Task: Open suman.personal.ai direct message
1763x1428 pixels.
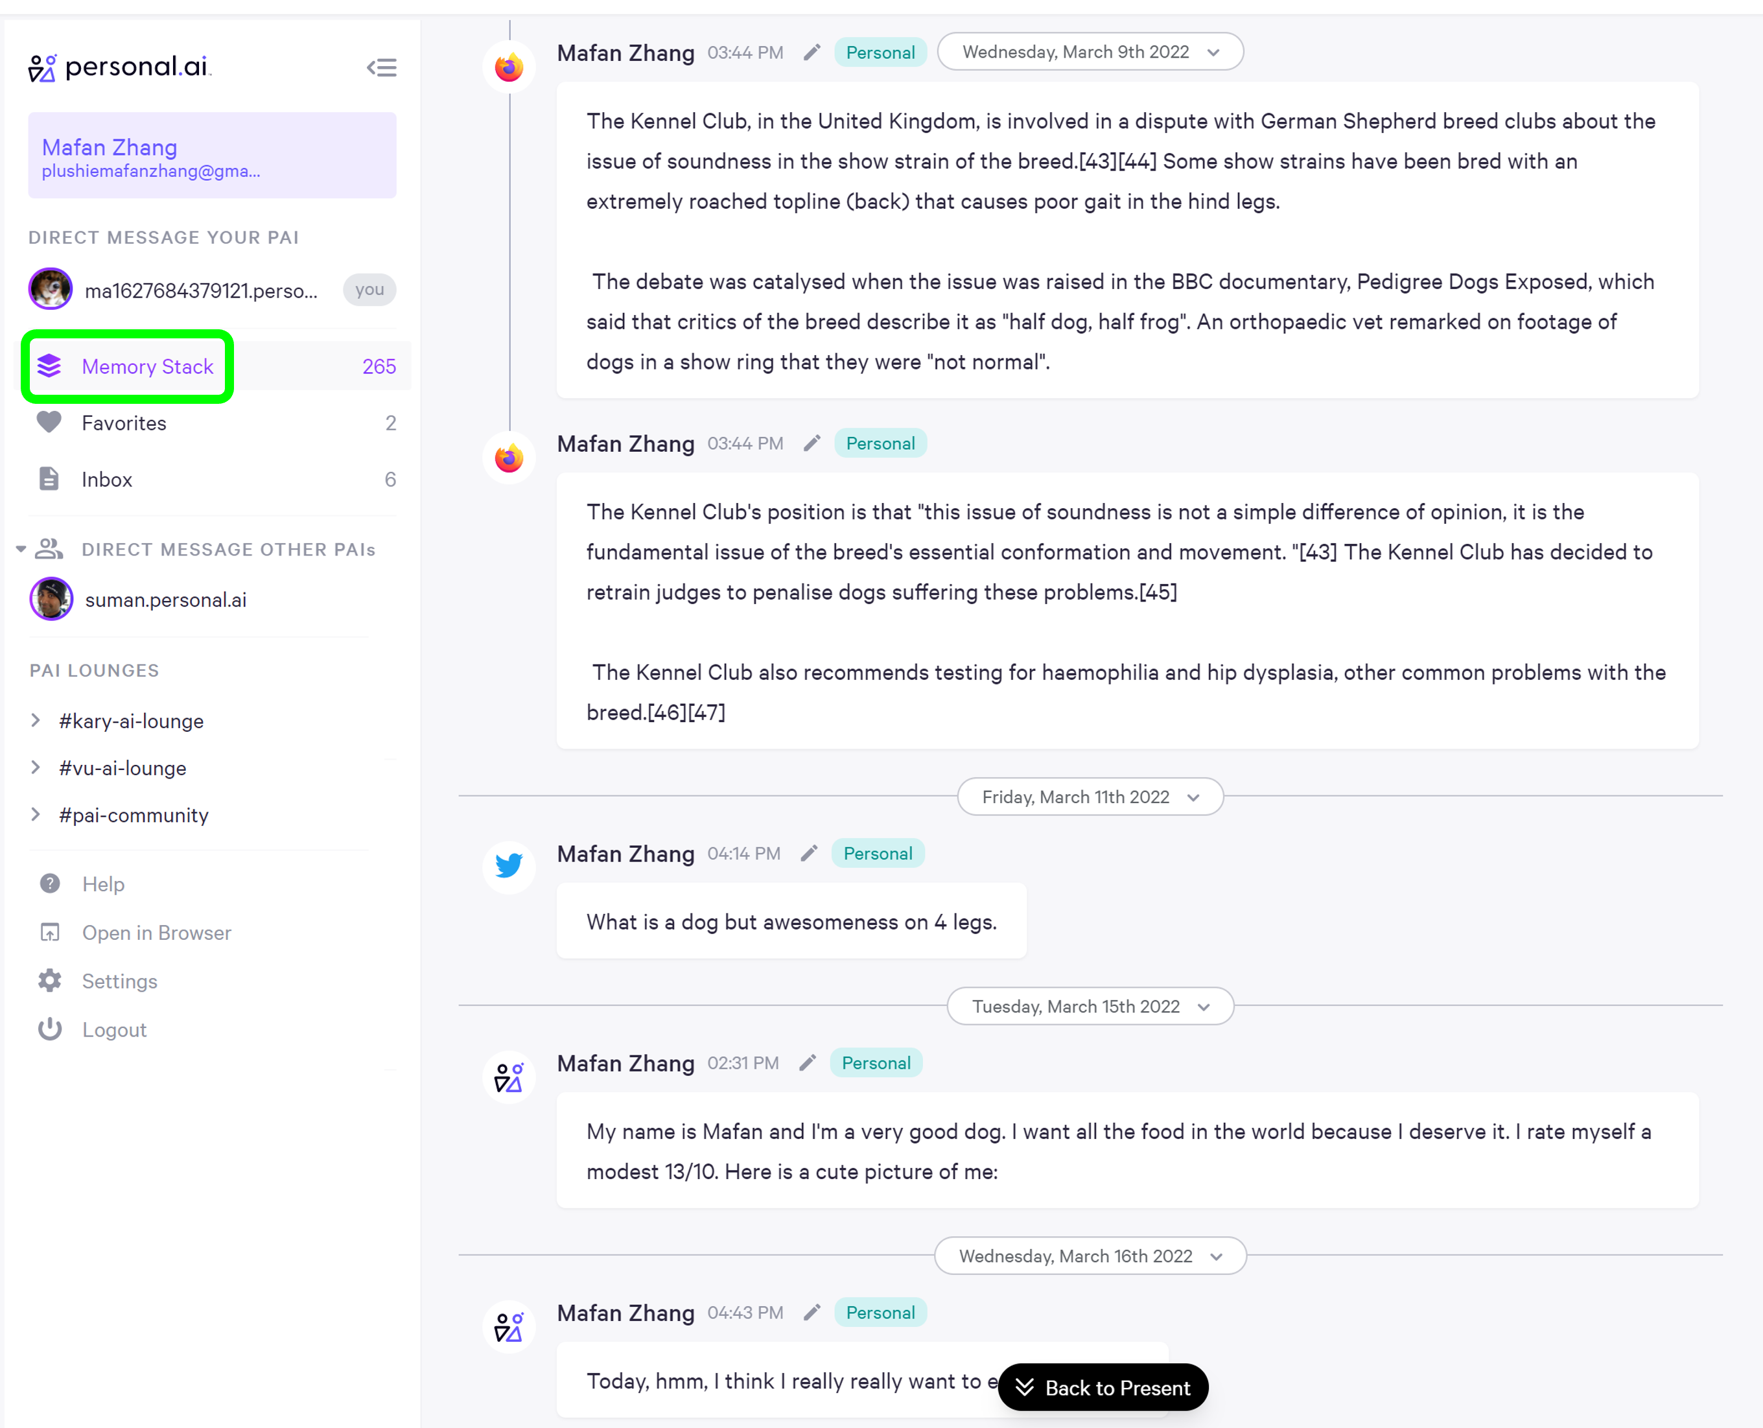Action: click(x=165, y=600)
